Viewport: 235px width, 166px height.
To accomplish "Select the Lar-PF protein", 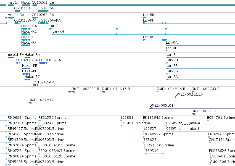I will (172, 66).
